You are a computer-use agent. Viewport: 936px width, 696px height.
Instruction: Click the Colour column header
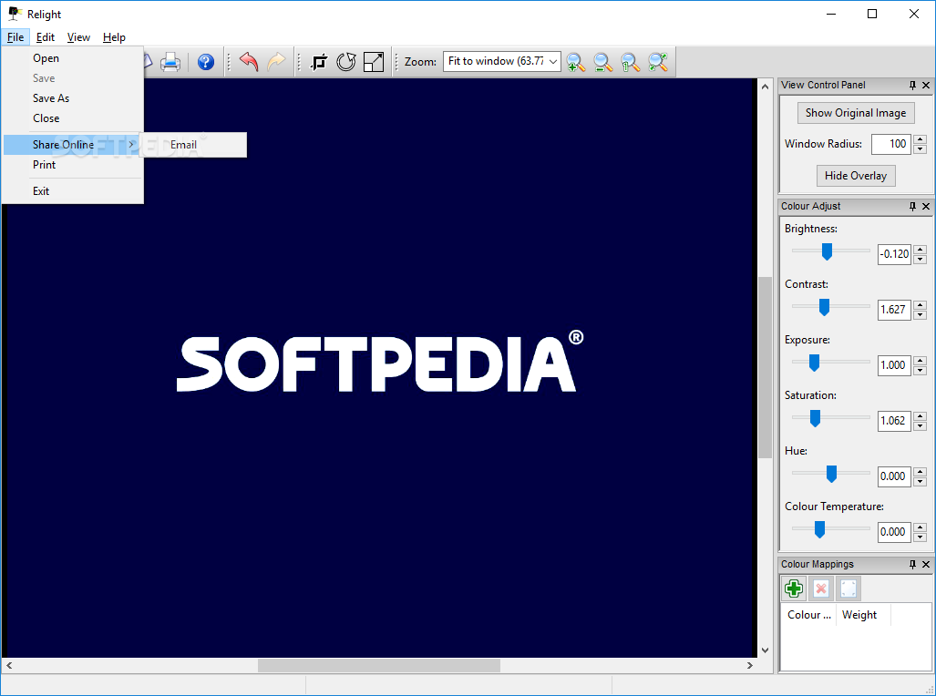click(808, 615)
